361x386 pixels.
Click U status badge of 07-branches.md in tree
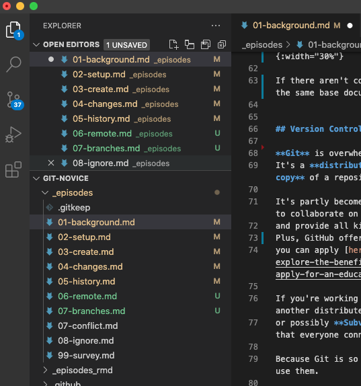[217, 311]
